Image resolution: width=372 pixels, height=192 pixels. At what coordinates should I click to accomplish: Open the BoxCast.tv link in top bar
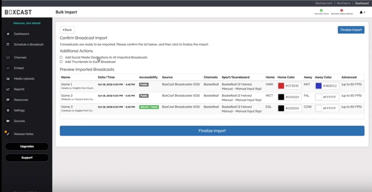(343, 3)
